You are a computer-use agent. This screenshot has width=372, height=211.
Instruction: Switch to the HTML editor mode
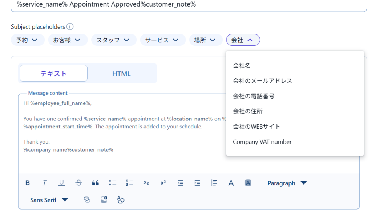121,74
